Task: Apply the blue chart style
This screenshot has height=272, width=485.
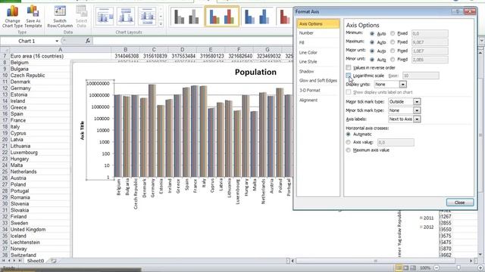Action: click(257, 17)
